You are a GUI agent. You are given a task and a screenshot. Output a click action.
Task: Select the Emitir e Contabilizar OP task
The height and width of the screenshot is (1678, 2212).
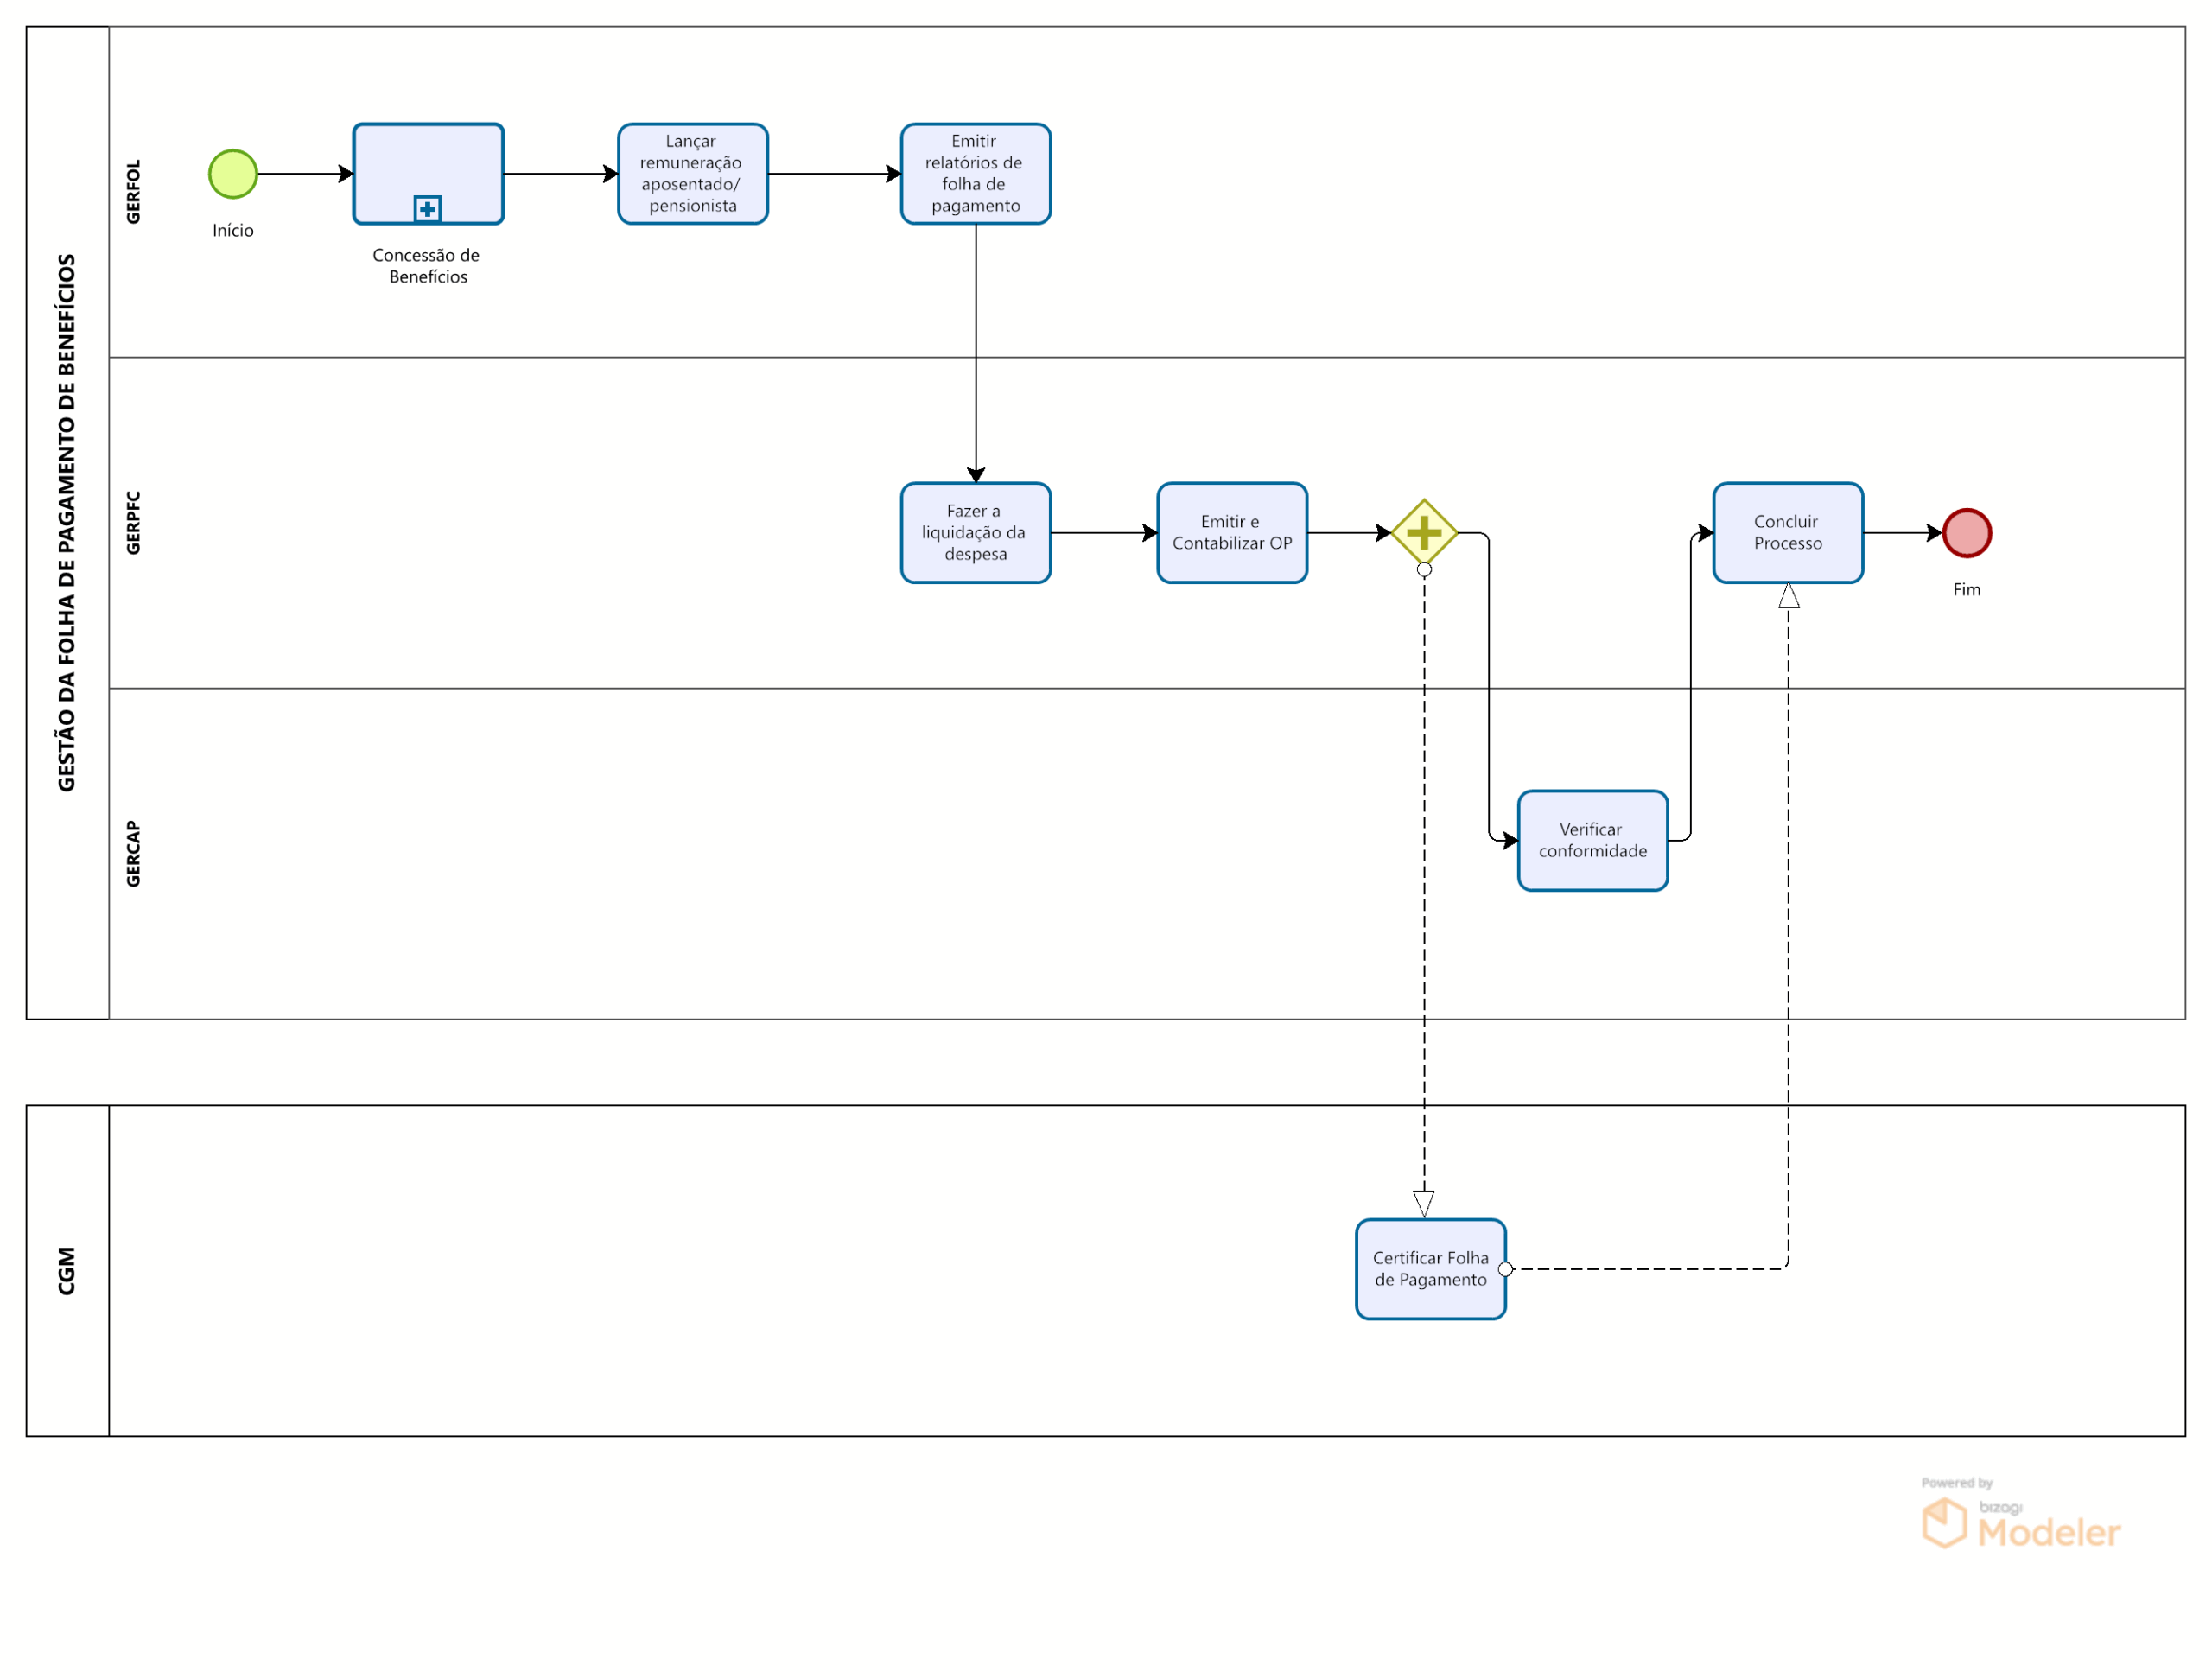point(1232,533)
